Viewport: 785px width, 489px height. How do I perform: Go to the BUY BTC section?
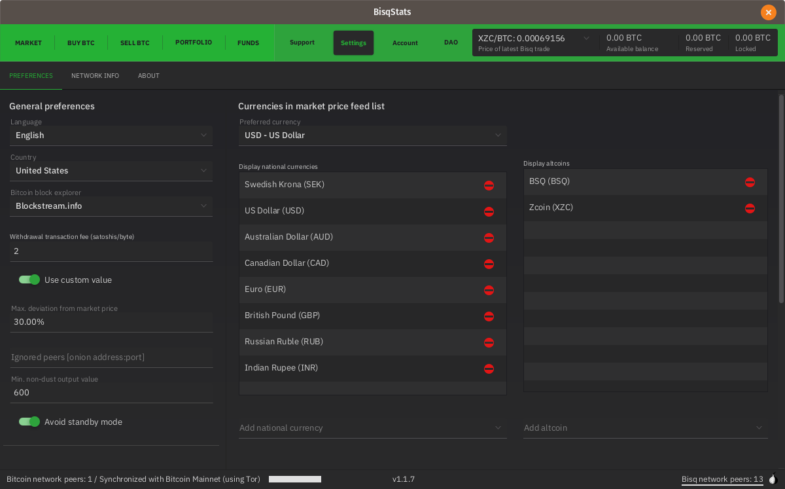click(x=81, y=43)
